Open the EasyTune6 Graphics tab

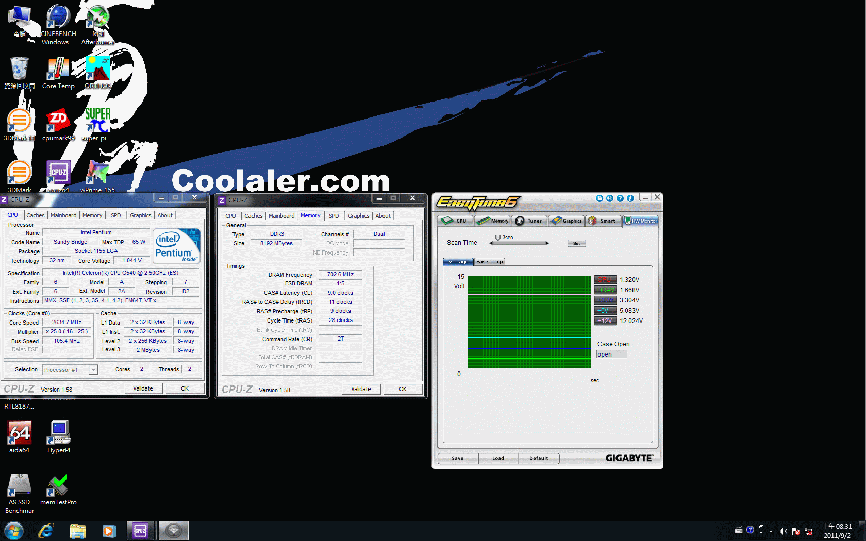click(567, 221)
